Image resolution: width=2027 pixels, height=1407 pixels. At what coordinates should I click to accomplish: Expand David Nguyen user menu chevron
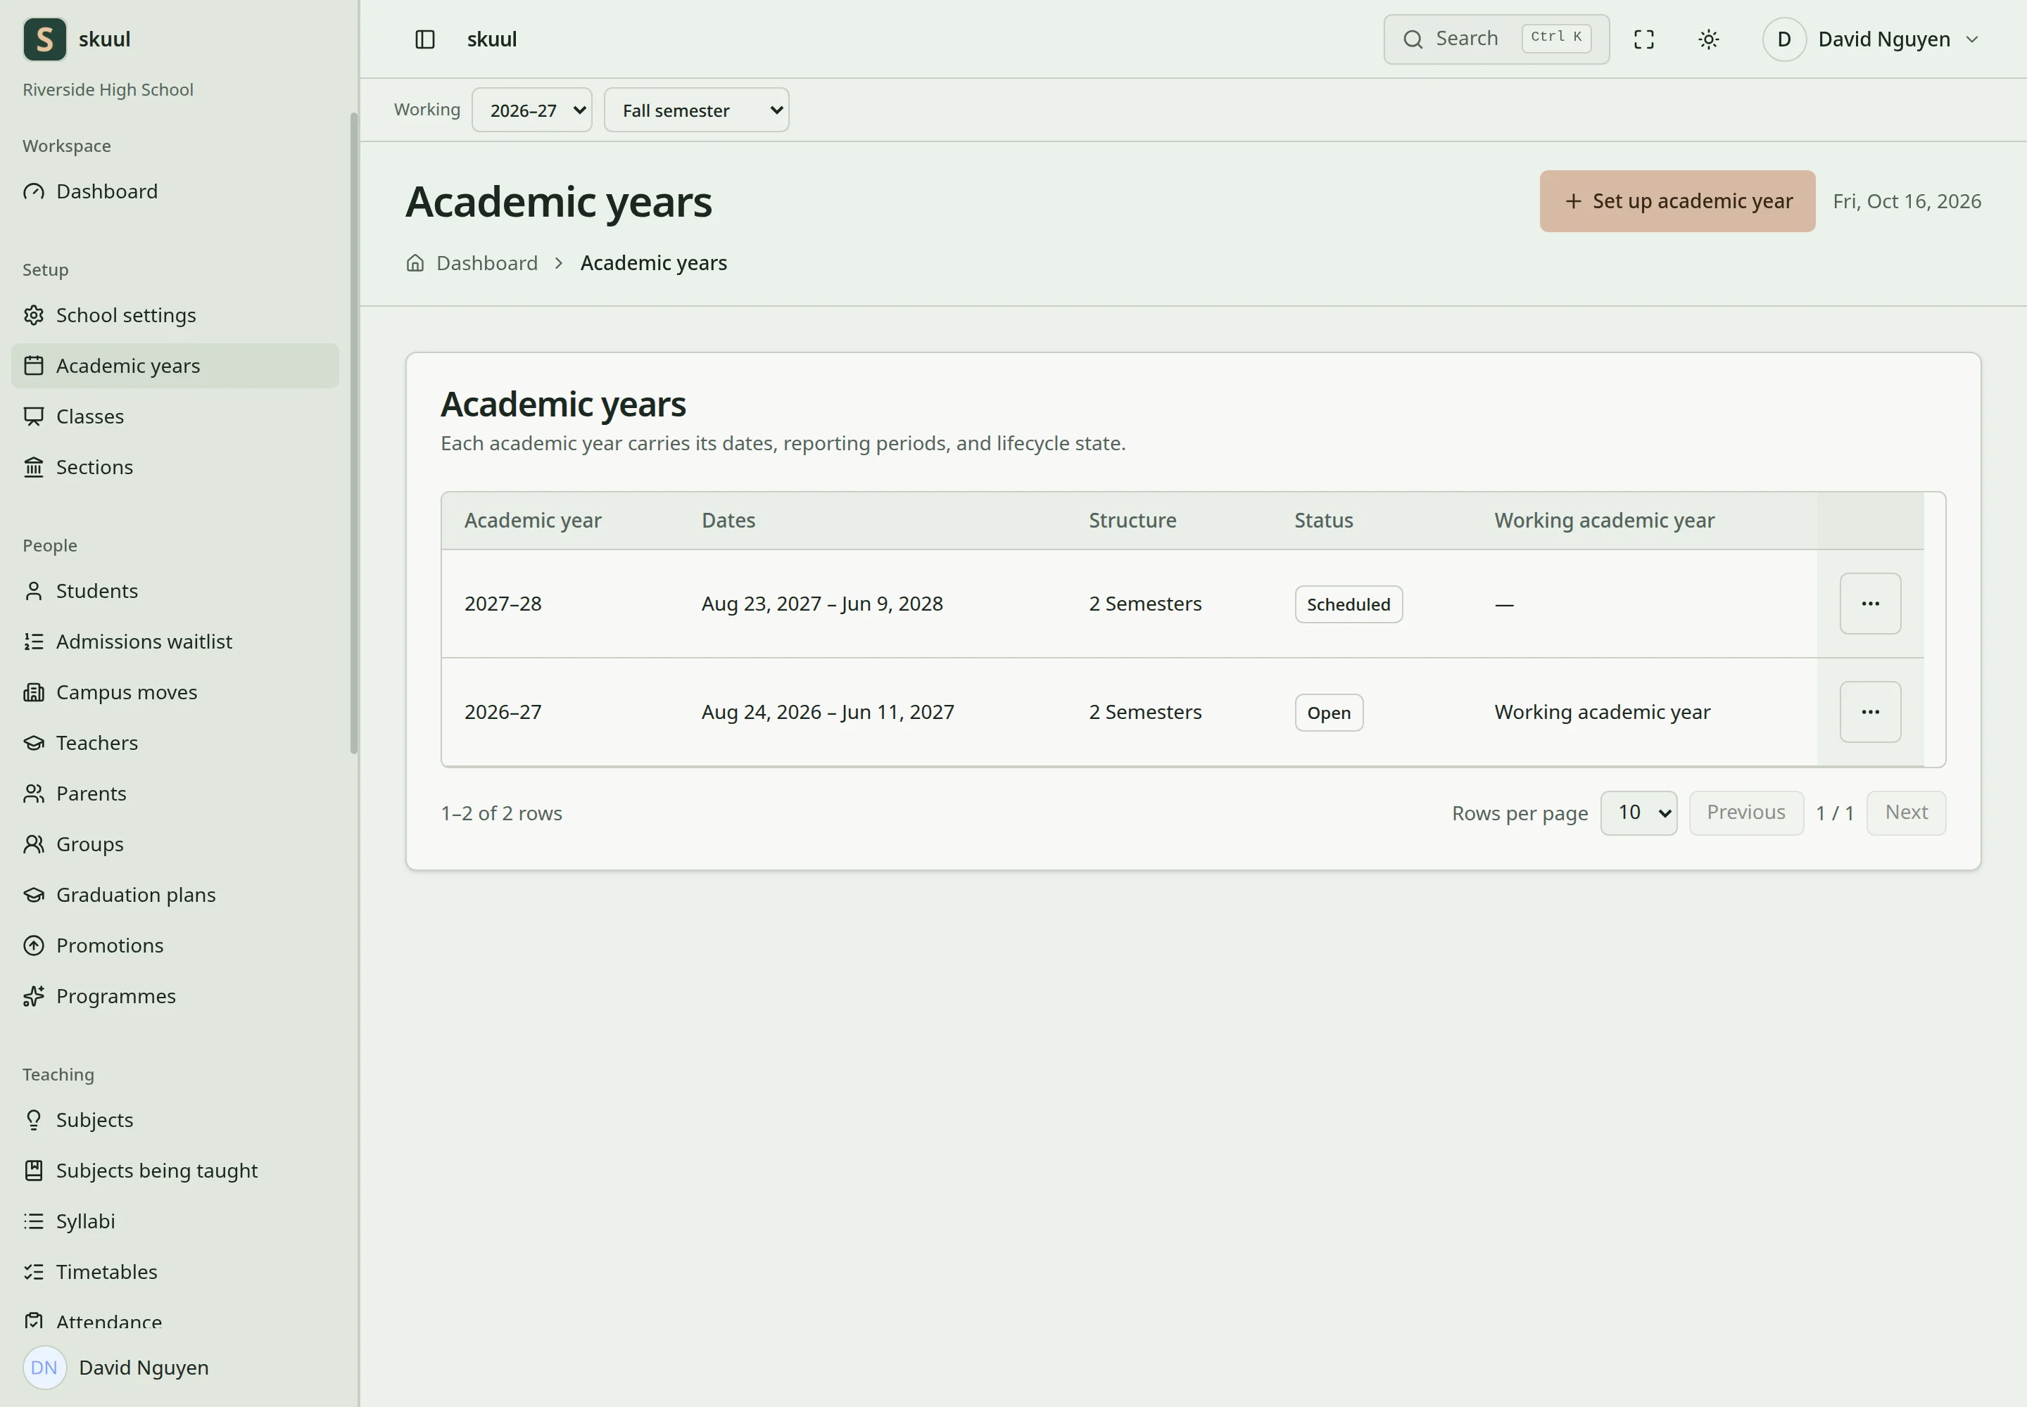[1972, 39]
